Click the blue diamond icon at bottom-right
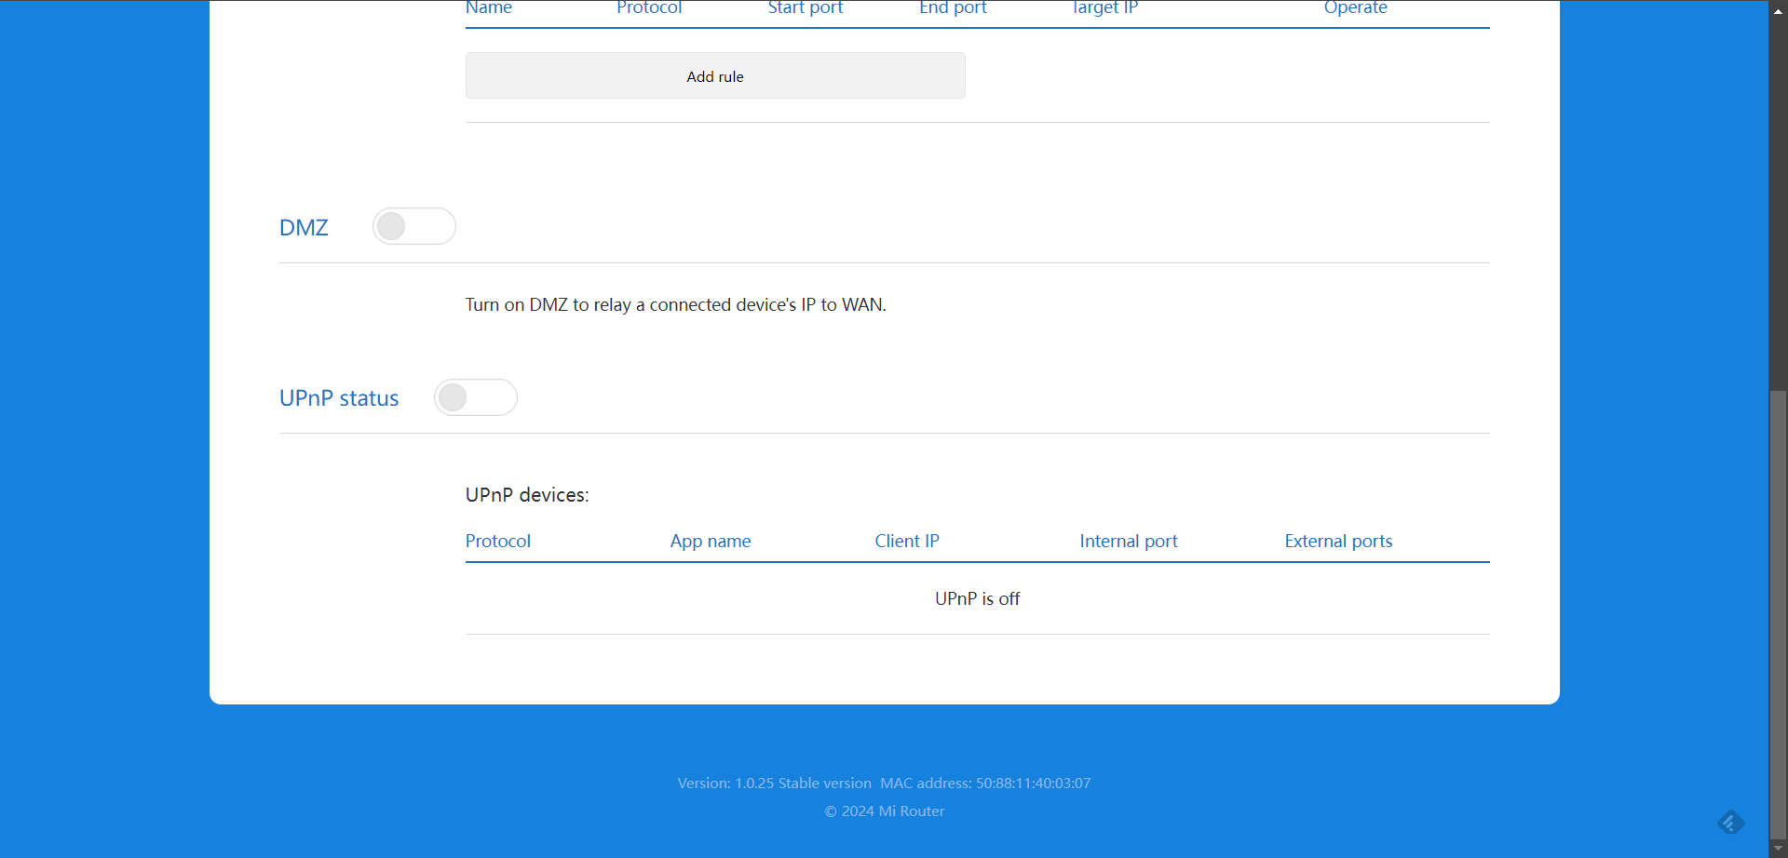 click(1730, 823)
